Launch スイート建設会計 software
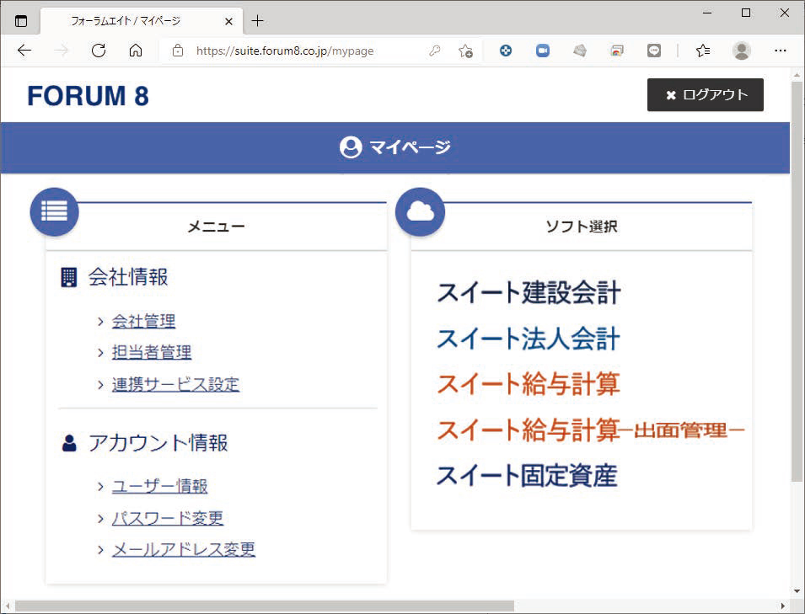The image size is (805, 614). pyautogui.click(x=529, y=293)
